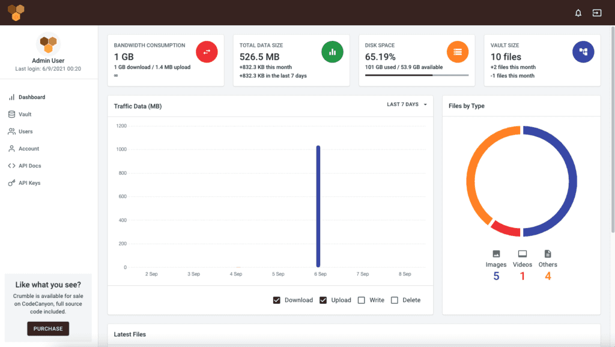Click the red bandwidth consumption transfer icon
The width and height of the screenshot is (615, 347).
tap(207, 52)
